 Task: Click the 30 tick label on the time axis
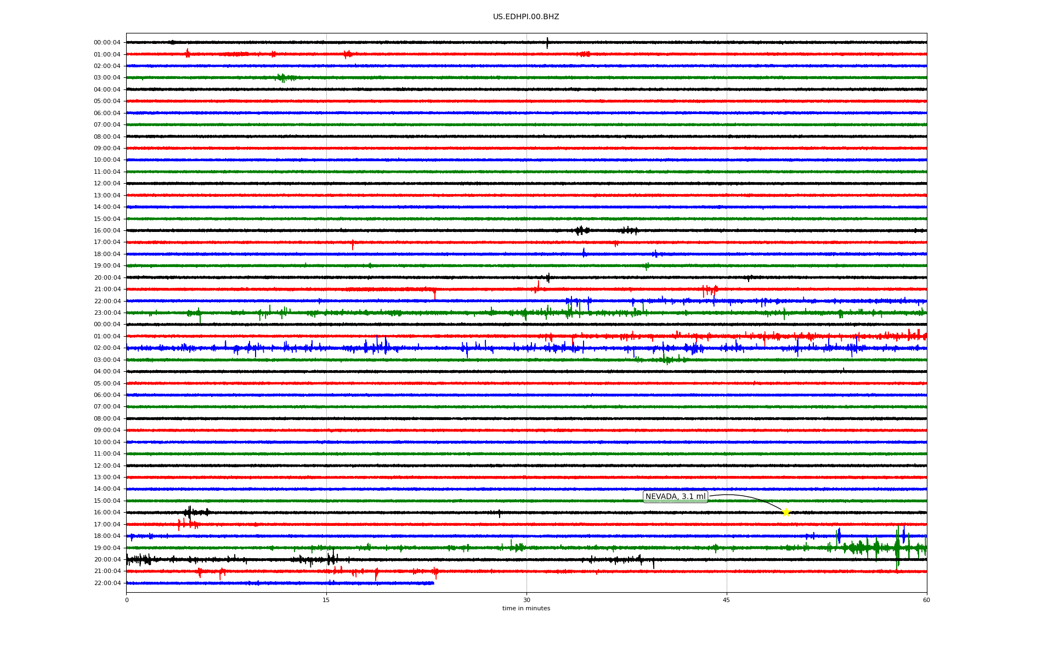coord(526,600)
